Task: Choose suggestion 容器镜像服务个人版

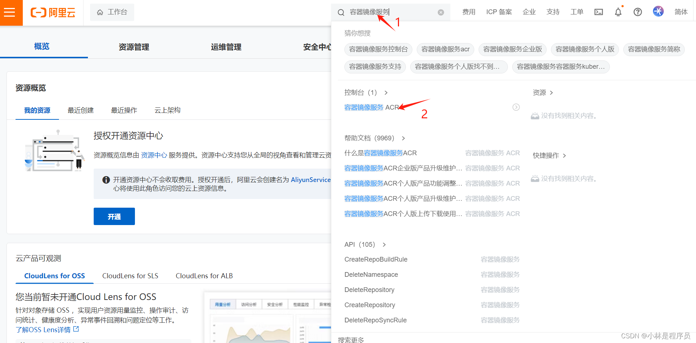Action: (x=585, y=49)
